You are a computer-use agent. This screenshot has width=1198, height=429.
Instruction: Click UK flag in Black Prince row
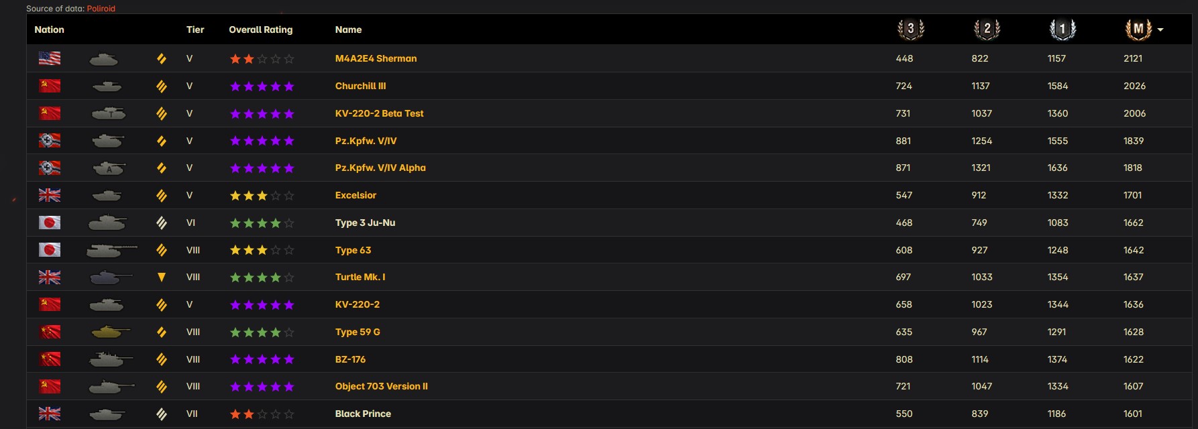(x=50, y=414)
